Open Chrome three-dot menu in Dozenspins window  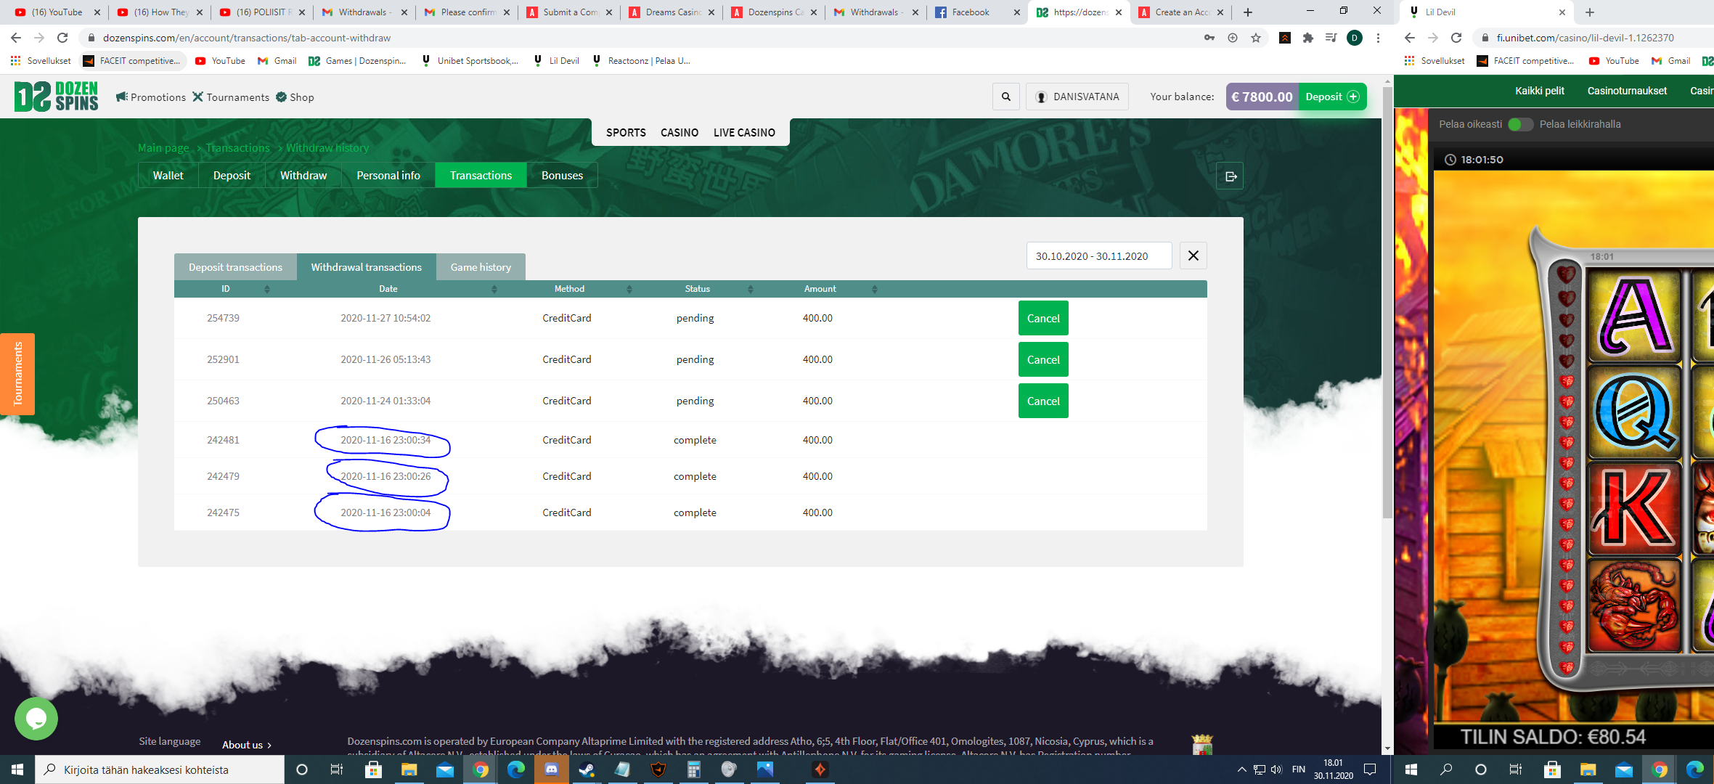(1378, 38)
